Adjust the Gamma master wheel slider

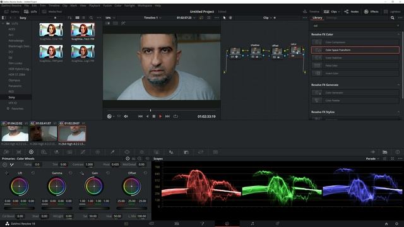[57, 208]
